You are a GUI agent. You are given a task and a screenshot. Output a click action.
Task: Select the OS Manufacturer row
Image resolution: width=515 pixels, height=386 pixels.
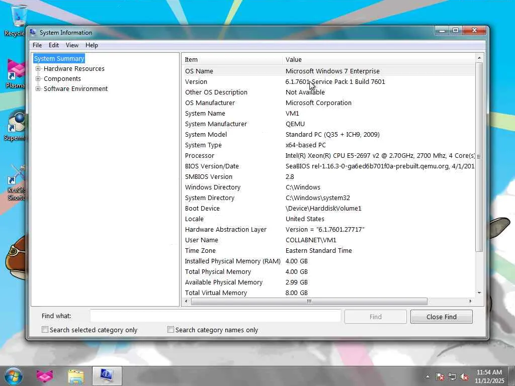tap(328, 103)
